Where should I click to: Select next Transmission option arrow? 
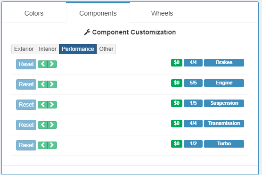pos(52,125)
